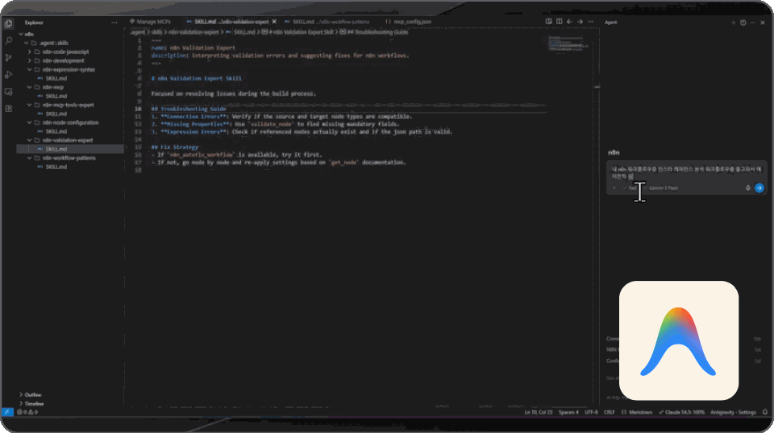Switch to the mcp_config.json tab
This screenshot has height=433, width=774.
(x=408, y=22)
